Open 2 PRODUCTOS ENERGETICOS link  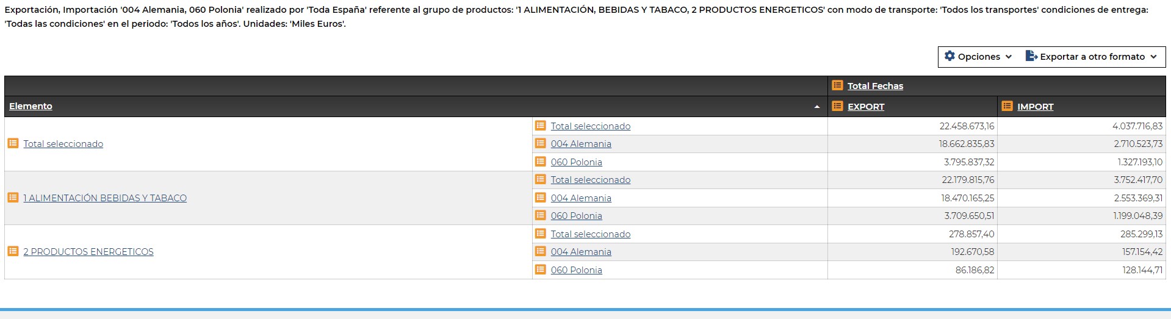(x=88, y=252)
